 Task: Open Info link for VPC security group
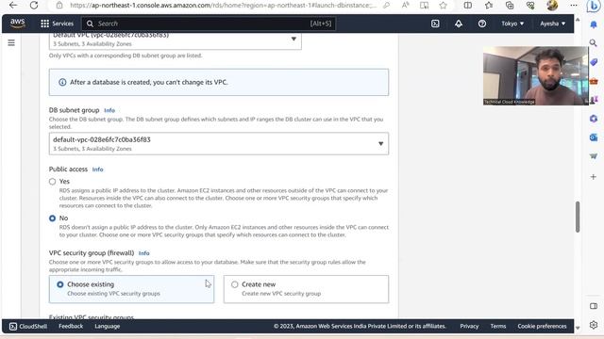point(143,253)
